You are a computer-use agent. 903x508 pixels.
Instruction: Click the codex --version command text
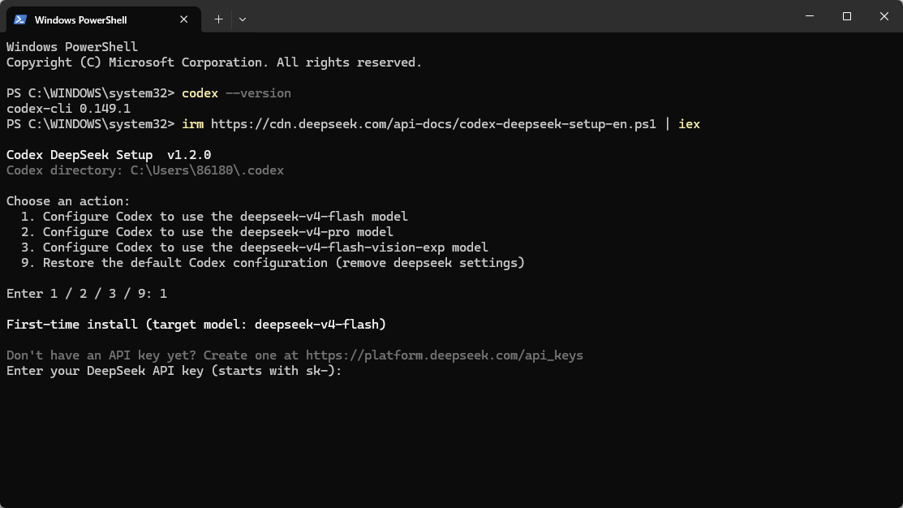(236, 93)
